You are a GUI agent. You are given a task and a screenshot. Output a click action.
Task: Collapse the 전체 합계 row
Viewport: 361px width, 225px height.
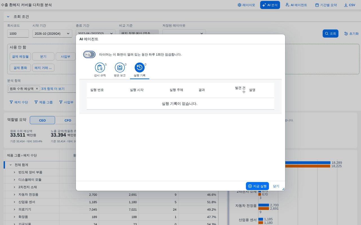11,165
